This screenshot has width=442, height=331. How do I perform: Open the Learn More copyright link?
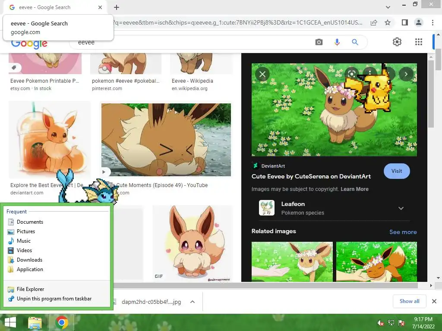(354, 189)
